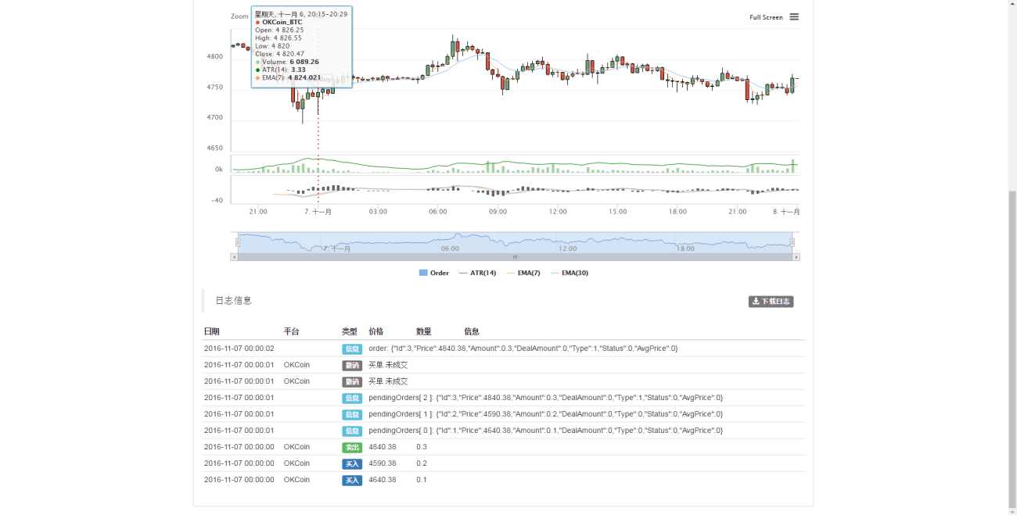Click the blue 买入 tag for price 4590.38

point(352,463)
